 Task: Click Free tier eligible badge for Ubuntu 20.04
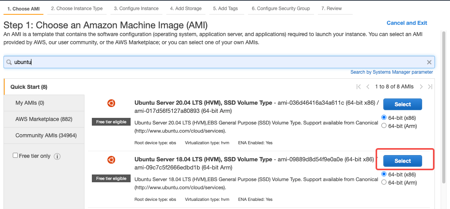[111, 122]
